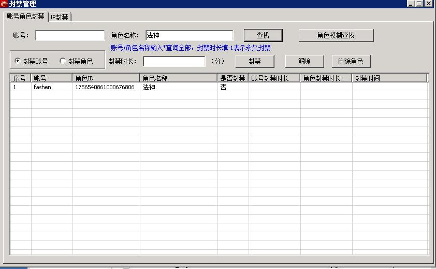
Task: Click the app icon in title bar
Action: click(4, 4)
